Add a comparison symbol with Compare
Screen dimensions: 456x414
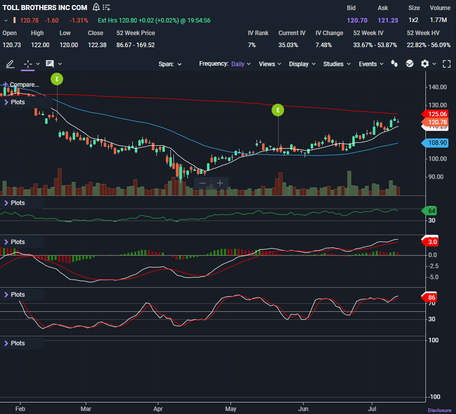21,85
